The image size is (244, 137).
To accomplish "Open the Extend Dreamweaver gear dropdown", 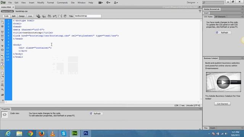I will click(x=108, y=3).
